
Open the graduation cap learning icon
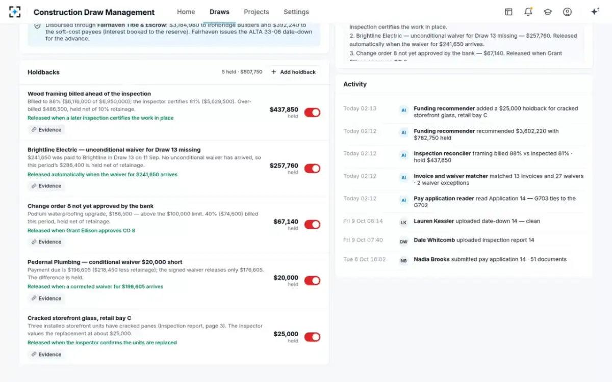click(548, 12)
